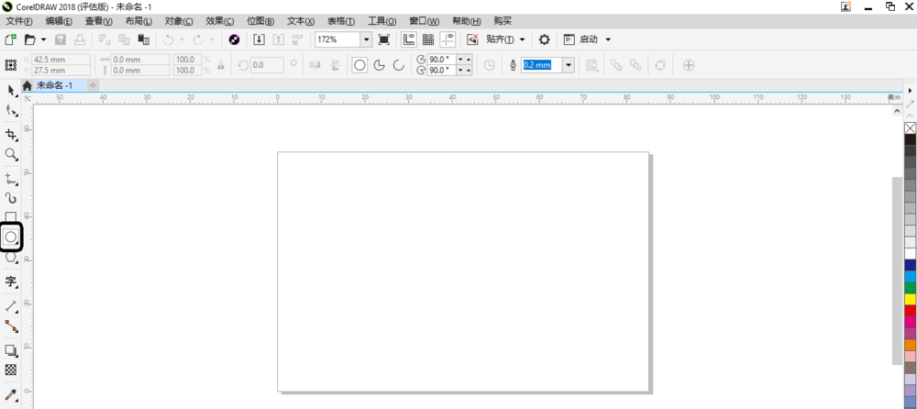Activate the Zoom magnifier tool
917x409 pixels.
11,155
